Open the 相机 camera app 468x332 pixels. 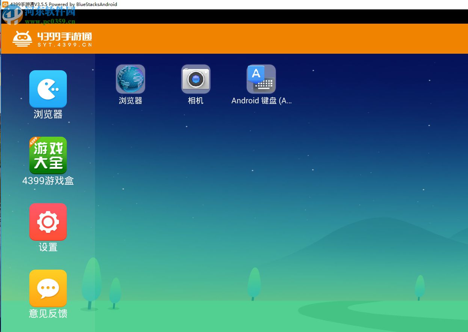[196, 79]
